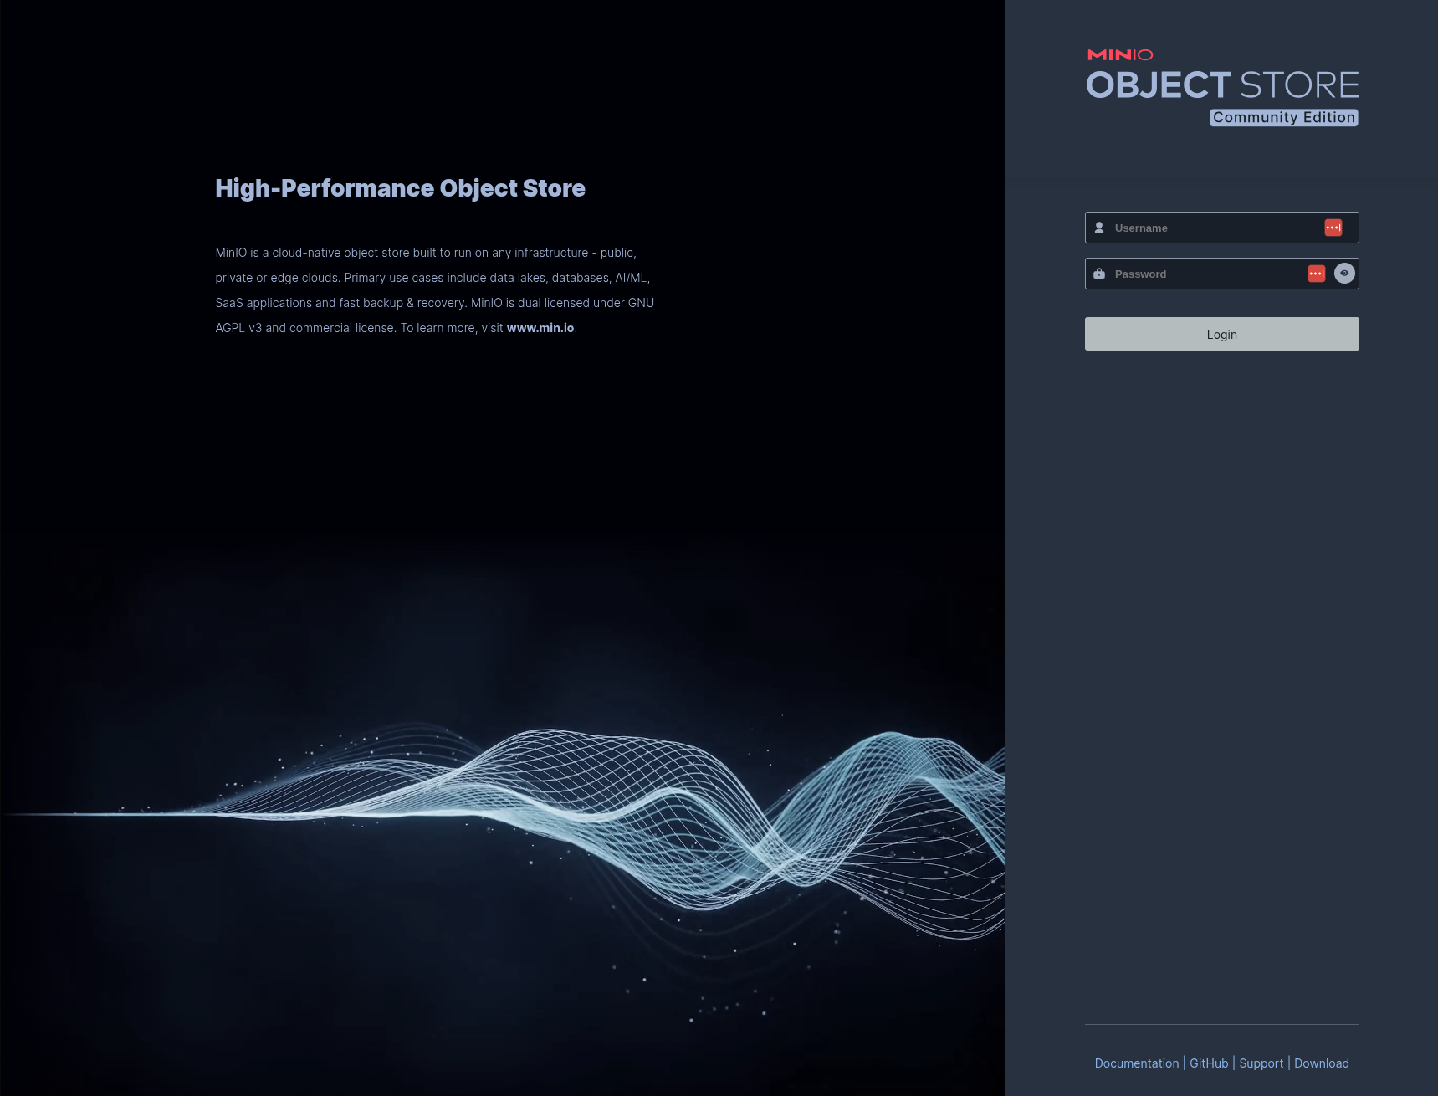
Task: Toggle password visibility eye icon
Action: click(x=1344, y=274)
